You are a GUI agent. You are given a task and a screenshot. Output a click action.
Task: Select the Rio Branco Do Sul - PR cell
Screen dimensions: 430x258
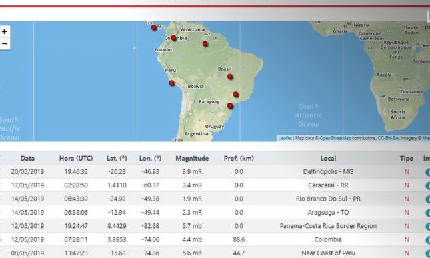(x=328, y=199)
